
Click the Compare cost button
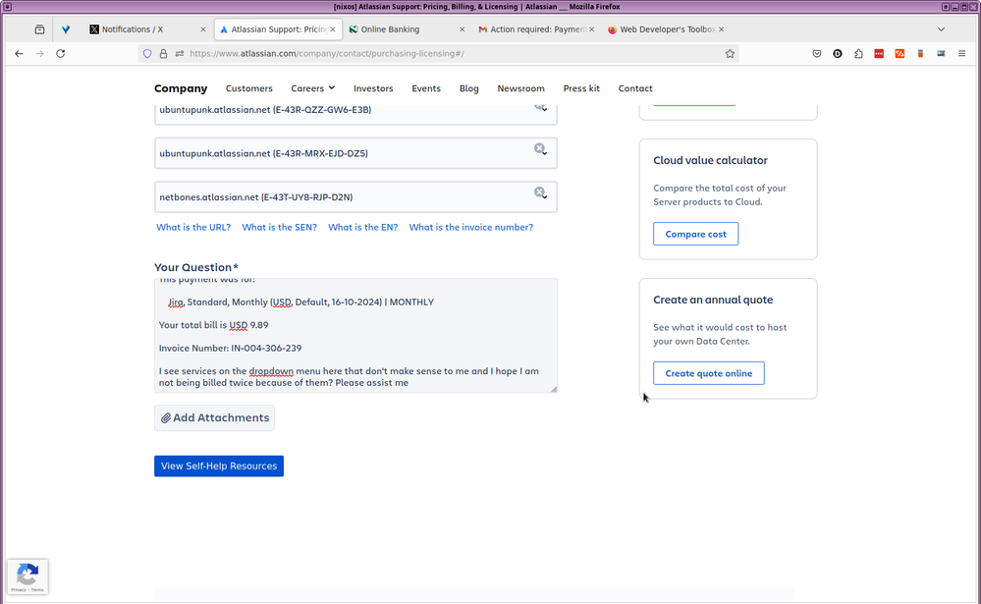click(x=695, y=234)
